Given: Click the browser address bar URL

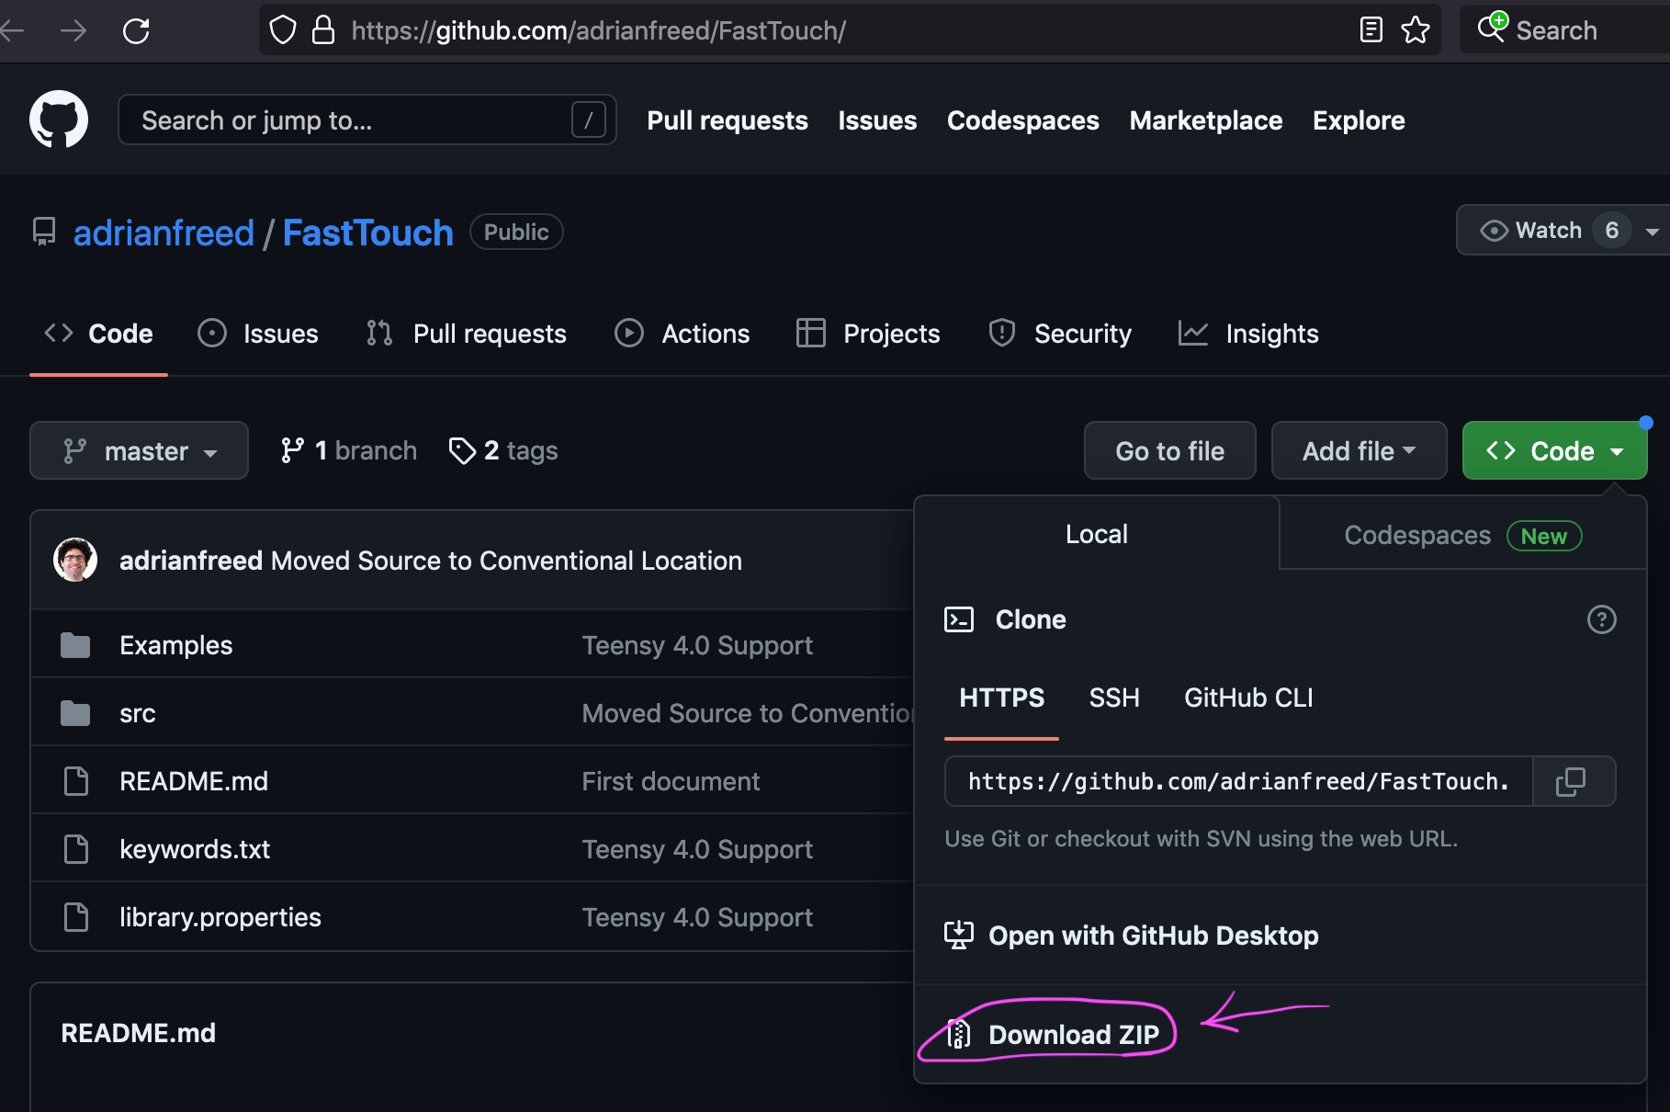Looking at the screenshot, I should click(x=598, y=30).
